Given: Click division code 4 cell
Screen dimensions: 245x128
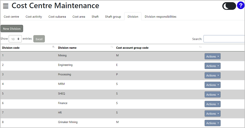Looking at the screenshot, I should (x=3, y=84).
